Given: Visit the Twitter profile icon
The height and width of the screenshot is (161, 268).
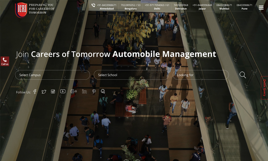Looking at the screenshot, I should [x=44, y=92].
